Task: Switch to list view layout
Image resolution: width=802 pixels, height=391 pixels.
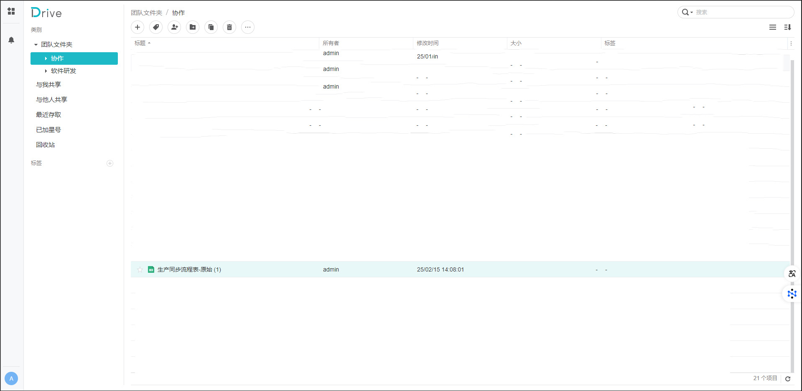Action: click(x=773, y=27)
